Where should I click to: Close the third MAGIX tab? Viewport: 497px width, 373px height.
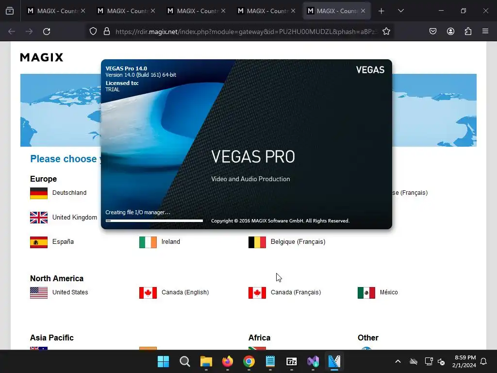click(223, 11)
